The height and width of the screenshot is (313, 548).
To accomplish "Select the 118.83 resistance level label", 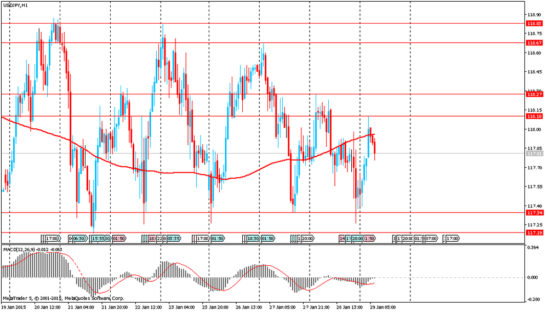I will click(x=533, y=24).
